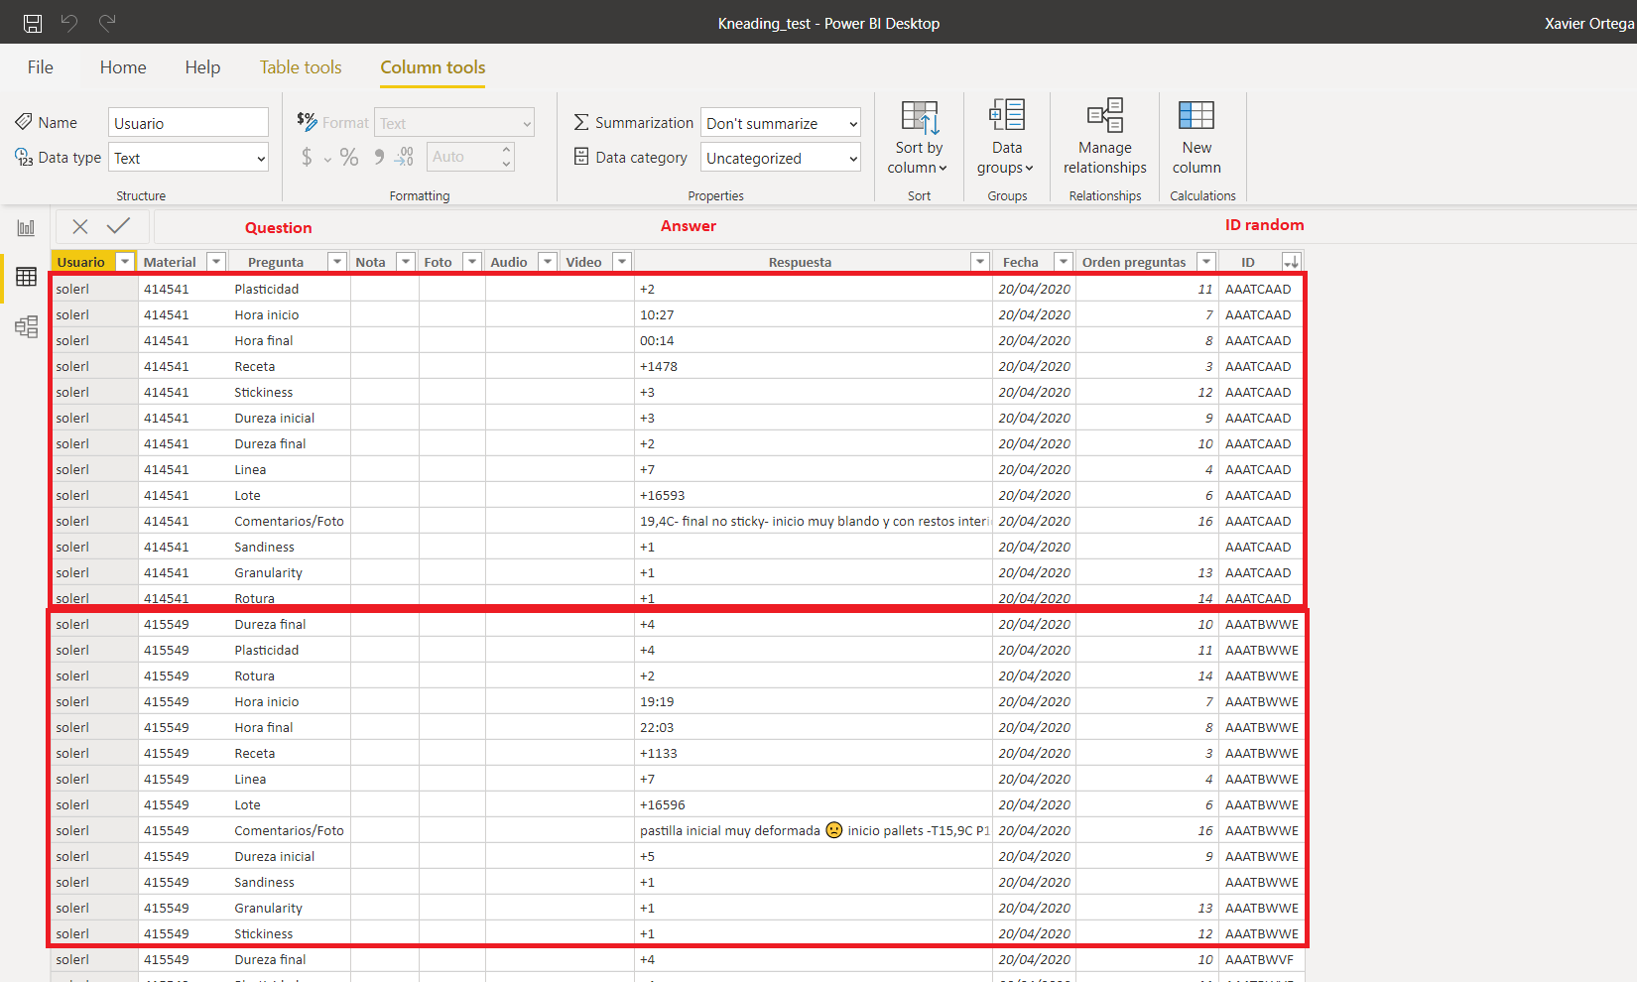1637x982 pixels.
Task: Open the Foto column filter arrow
Action: (x=472, y=262)
